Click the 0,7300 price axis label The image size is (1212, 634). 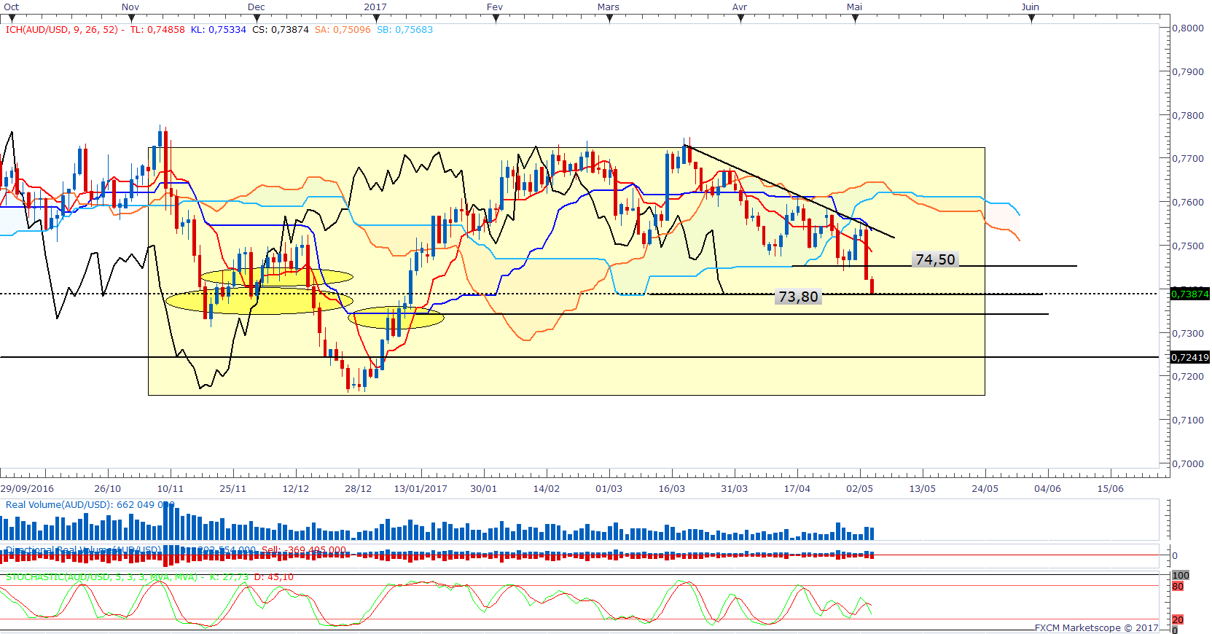click(x=1188, y=333)
